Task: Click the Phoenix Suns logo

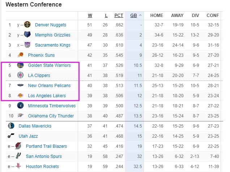Action: coord(20,55)
